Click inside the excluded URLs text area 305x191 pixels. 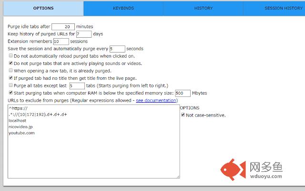[94, 141]
